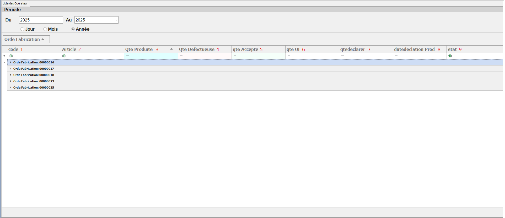Select the Année radio button
The image size is (505, 218).
[x=73, y=29]
